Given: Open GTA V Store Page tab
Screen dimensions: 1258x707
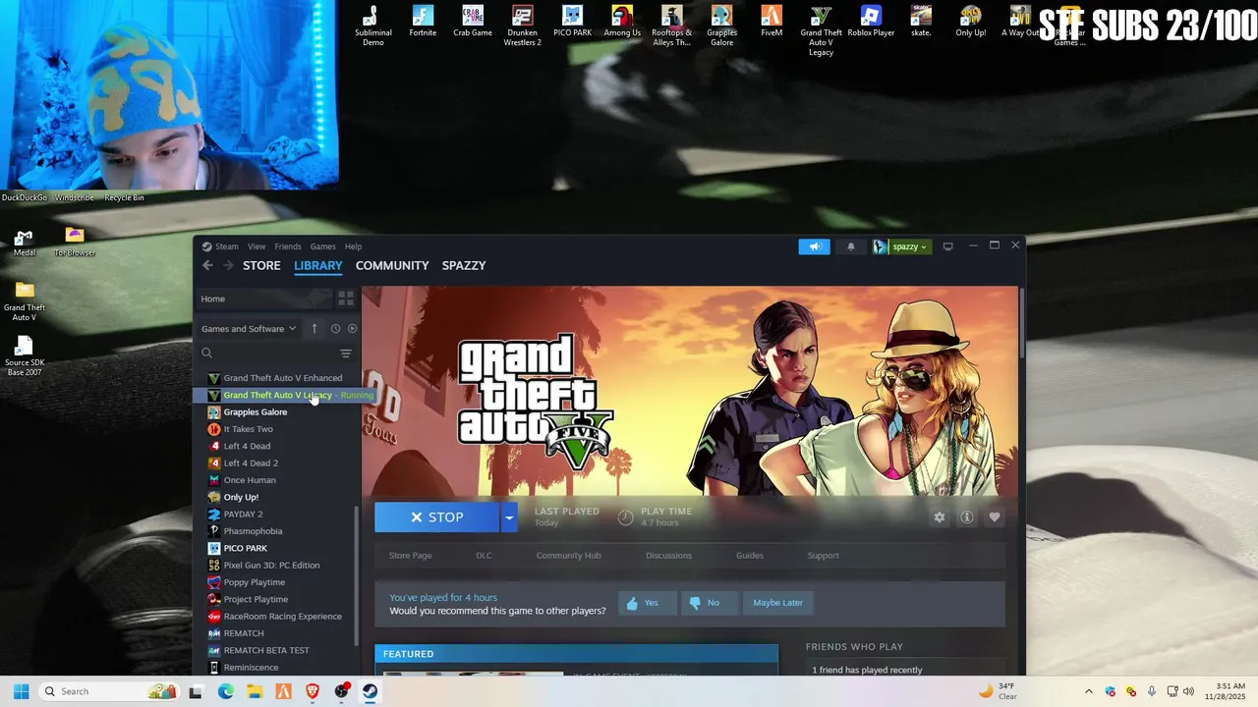Looking at the screenshot, I should (410, 556).
